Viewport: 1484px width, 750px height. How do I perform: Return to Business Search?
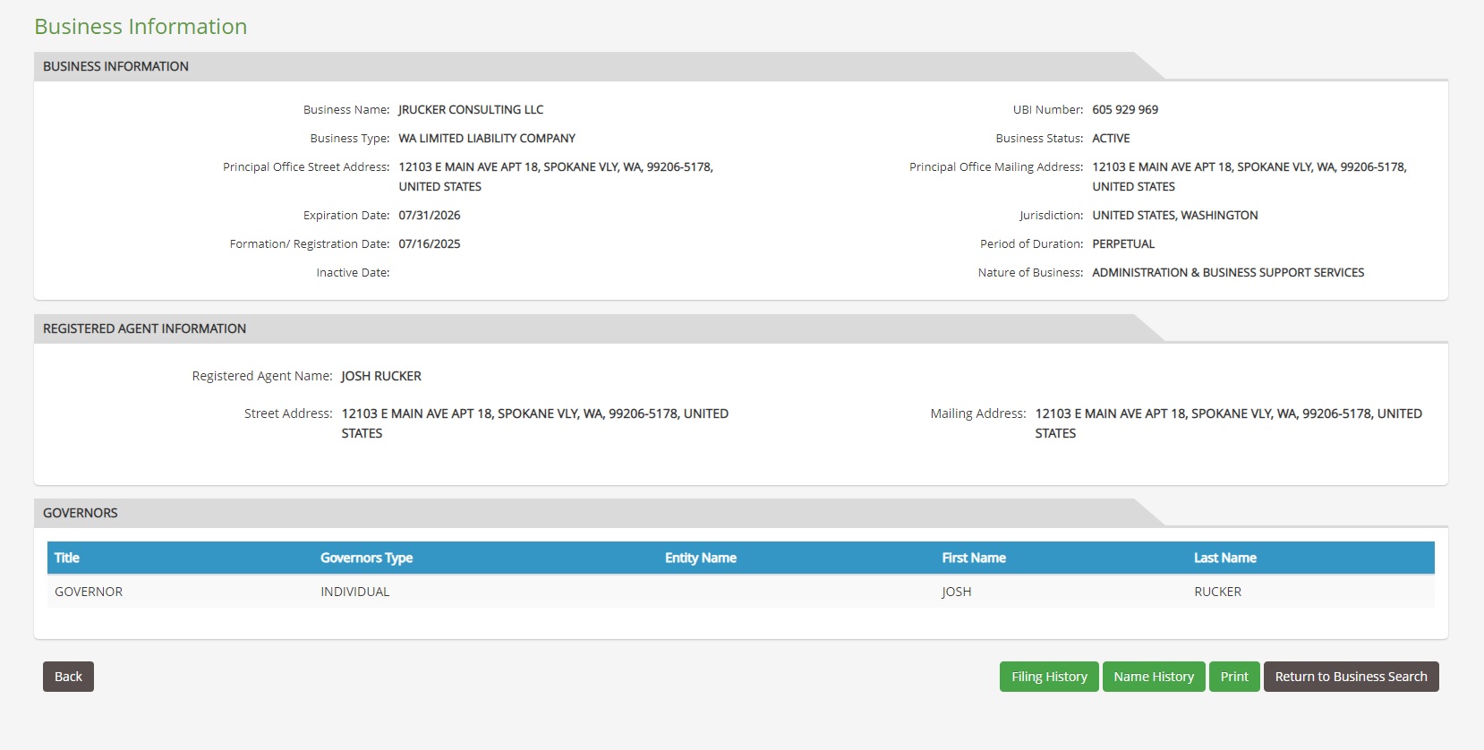1351,677
